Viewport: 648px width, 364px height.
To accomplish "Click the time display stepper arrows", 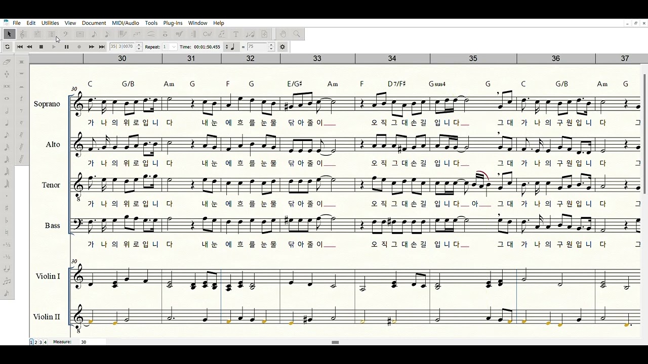I will 226,47.
